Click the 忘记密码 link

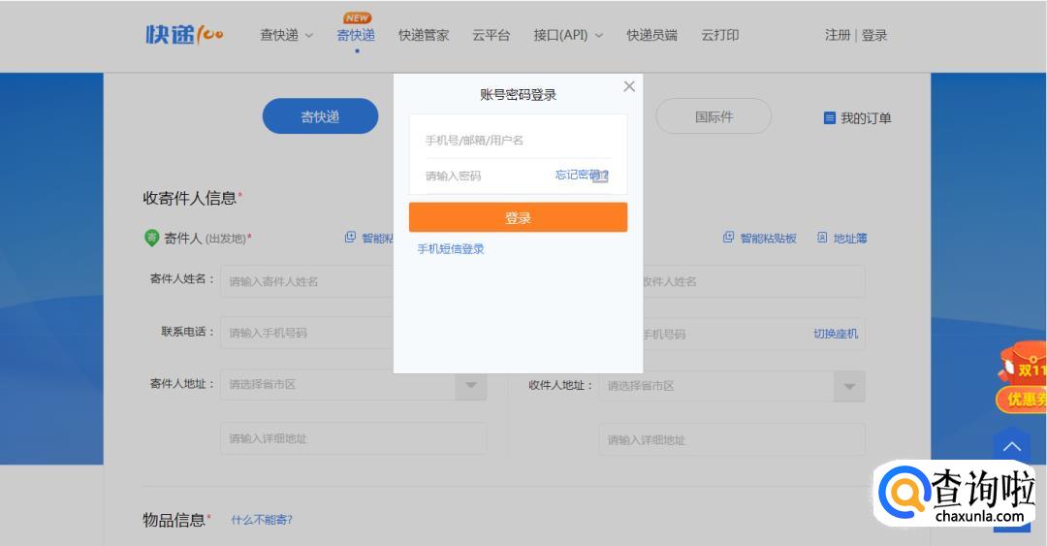tap(579, 175)
